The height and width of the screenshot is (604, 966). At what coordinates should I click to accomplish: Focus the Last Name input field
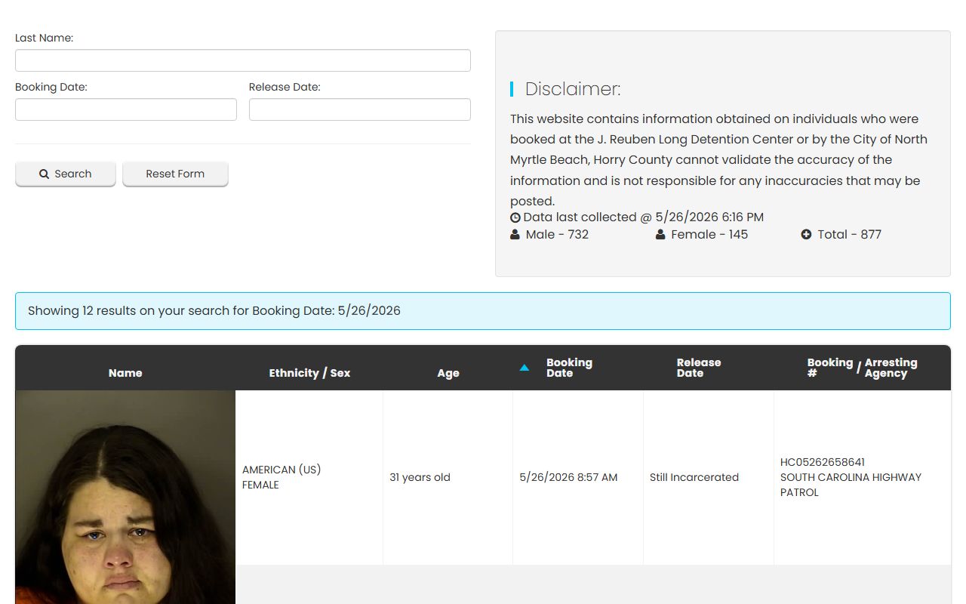(x=243, y=60)
